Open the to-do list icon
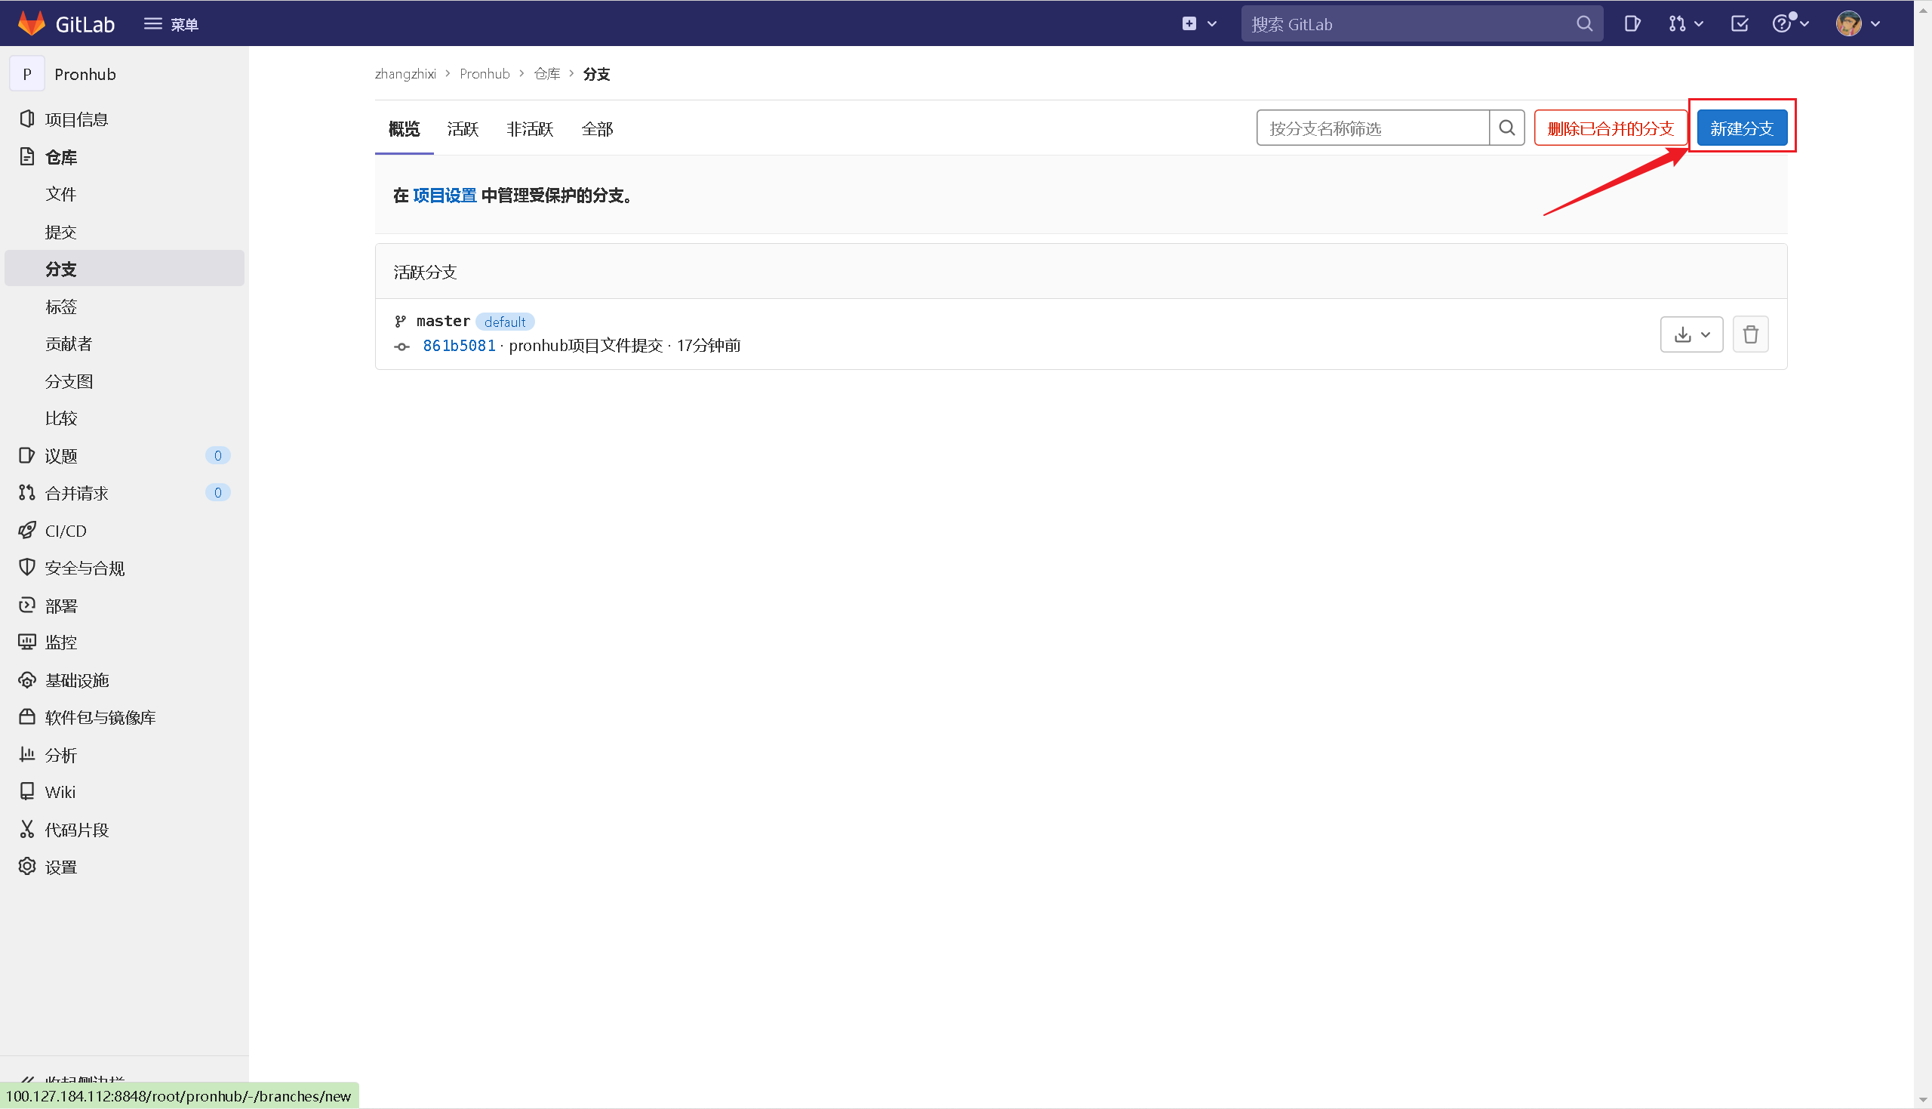The image size is (1932, 1109). click(x=1740, y=23)
